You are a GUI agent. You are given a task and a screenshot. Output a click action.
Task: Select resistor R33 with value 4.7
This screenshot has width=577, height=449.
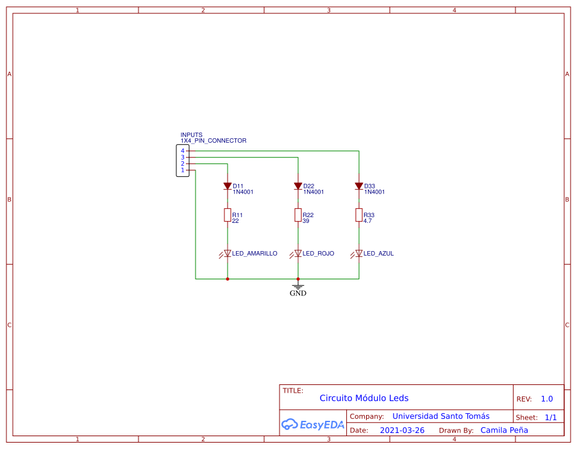coord(358,215)
